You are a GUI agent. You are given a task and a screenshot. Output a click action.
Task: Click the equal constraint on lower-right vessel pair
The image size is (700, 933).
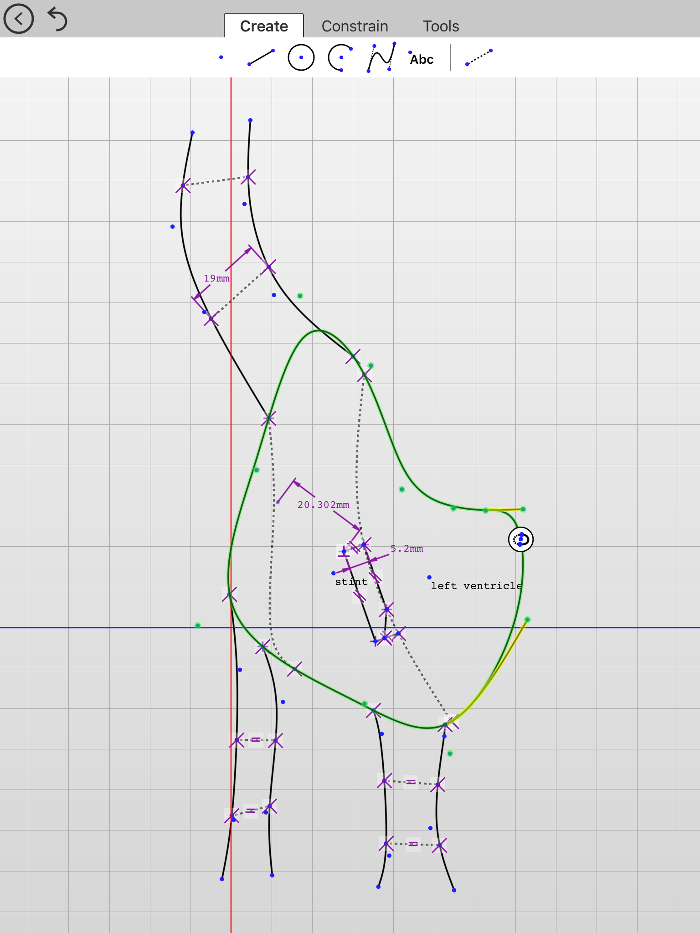click(x=413, y=844)
